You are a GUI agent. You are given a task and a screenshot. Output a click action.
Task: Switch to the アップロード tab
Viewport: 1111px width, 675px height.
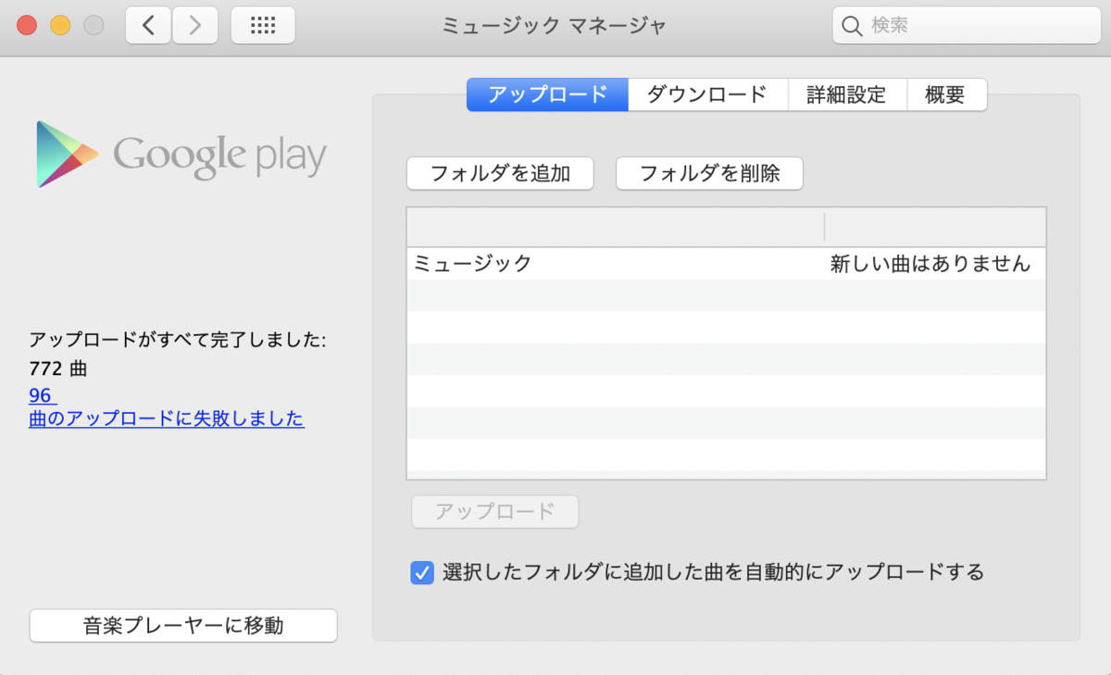point(547,94)
